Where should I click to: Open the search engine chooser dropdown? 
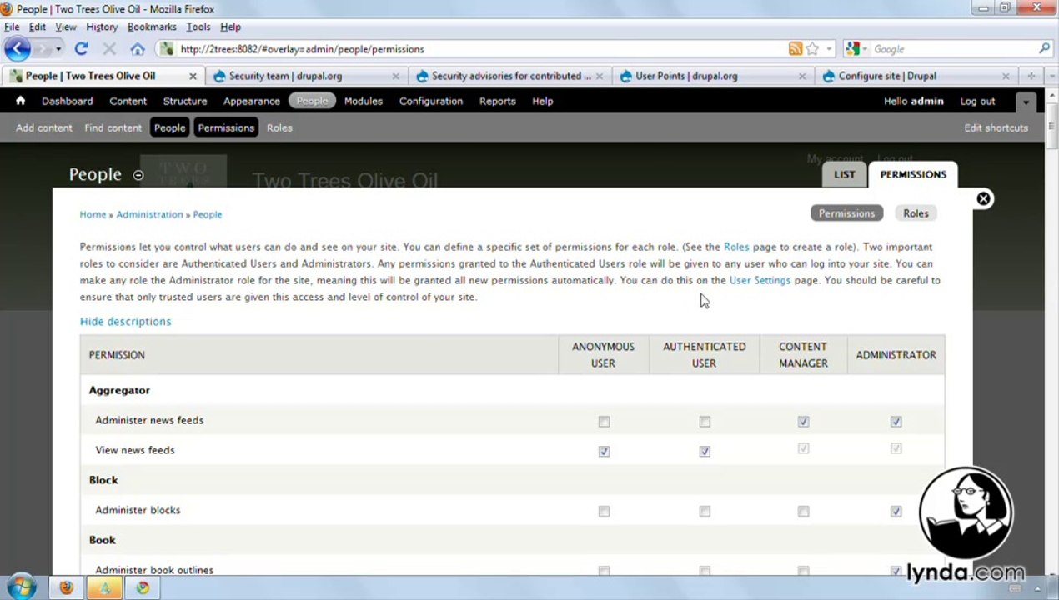click(x=865, y=49)
